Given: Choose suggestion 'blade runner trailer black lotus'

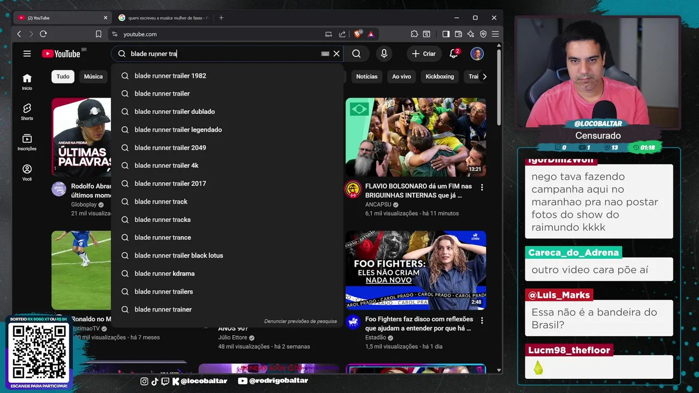Looking at the screenshot, I should (227, 255).
